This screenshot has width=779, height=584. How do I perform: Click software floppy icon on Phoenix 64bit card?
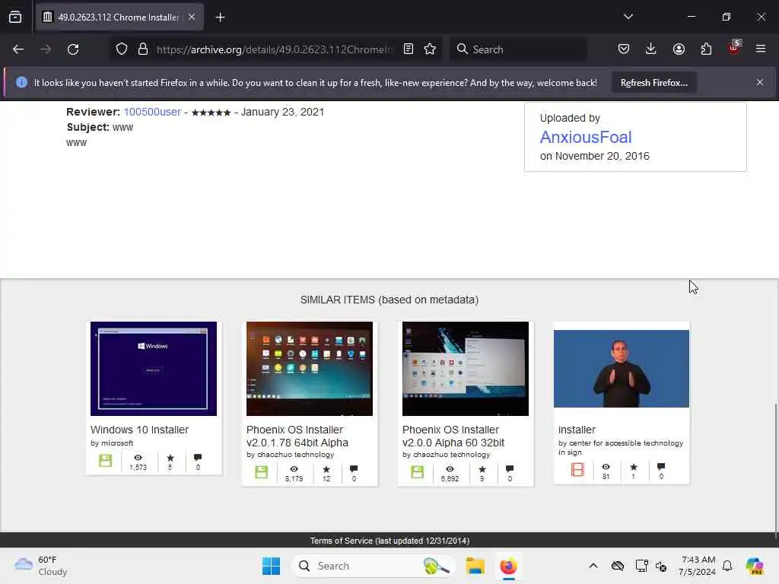click(x=262, y=471)
